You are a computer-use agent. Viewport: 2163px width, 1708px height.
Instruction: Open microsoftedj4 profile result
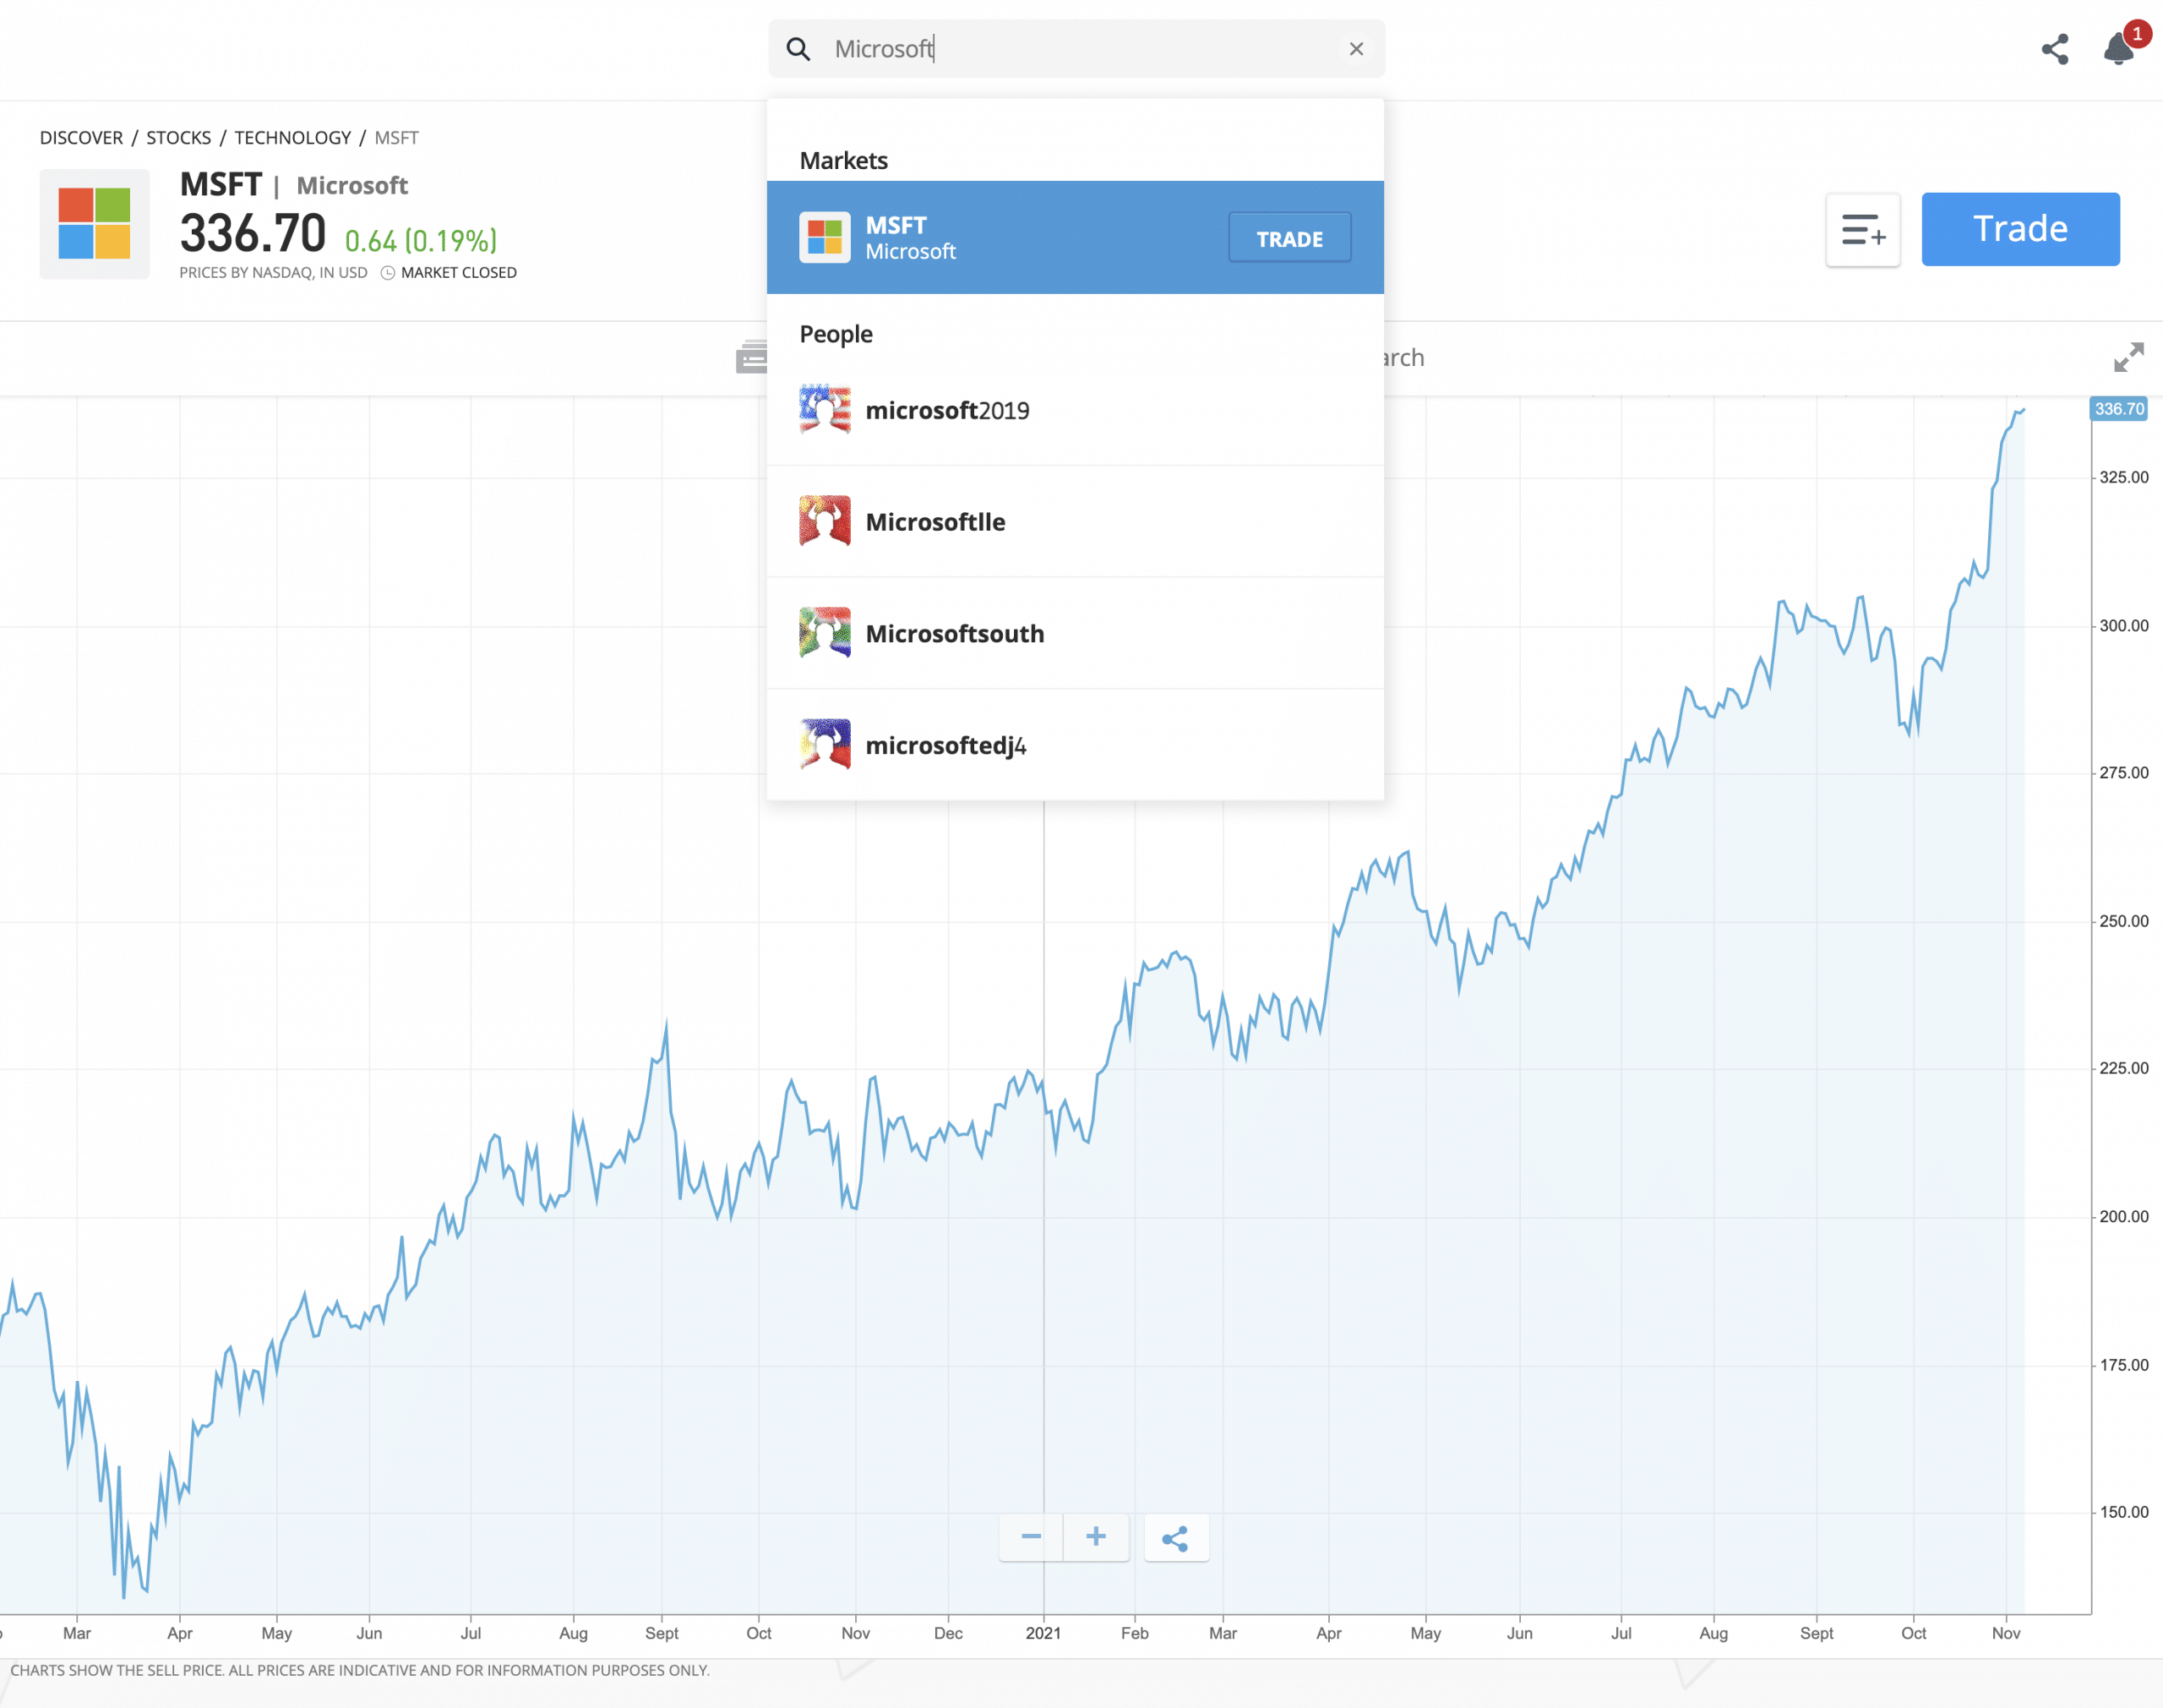point(1075,745)
